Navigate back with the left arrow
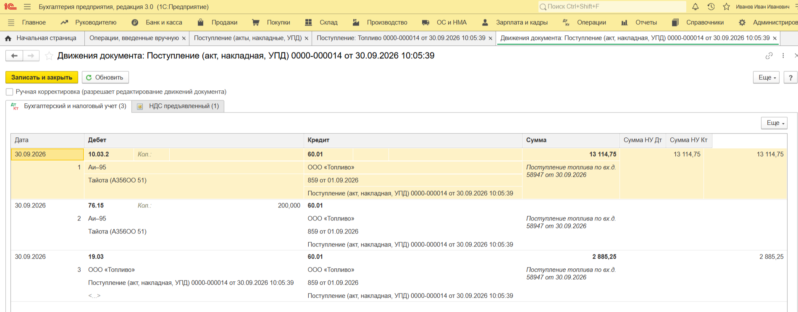This screenshot has height=312, width=798. 14,55
